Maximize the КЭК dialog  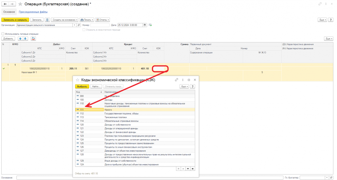[189, 80]
